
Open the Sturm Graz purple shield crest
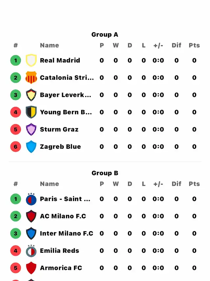click(x=31, y=129)
